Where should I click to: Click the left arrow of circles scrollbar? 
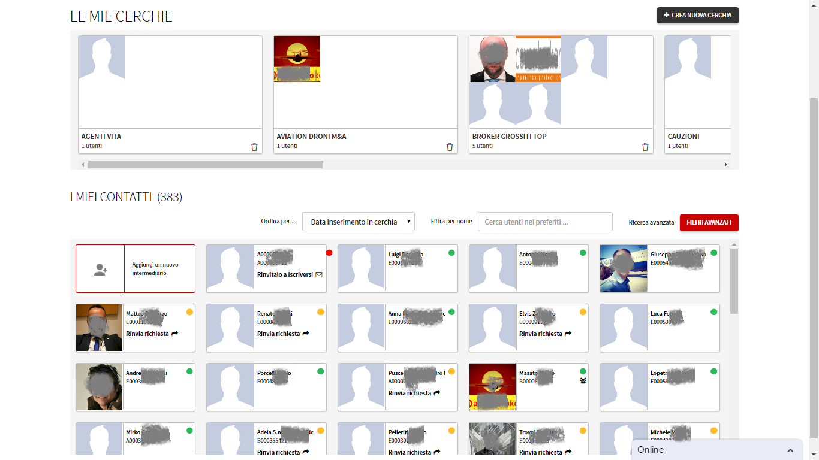[x=83, y=164]
